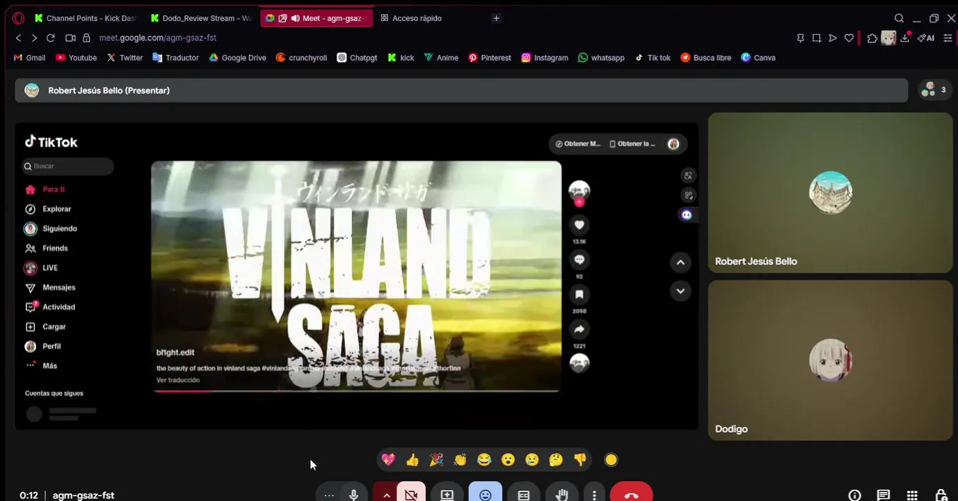The image size is (958, 501).
Task: Open Busca libre bookmark
Action: pyautogui.click(x=705, y=58)
